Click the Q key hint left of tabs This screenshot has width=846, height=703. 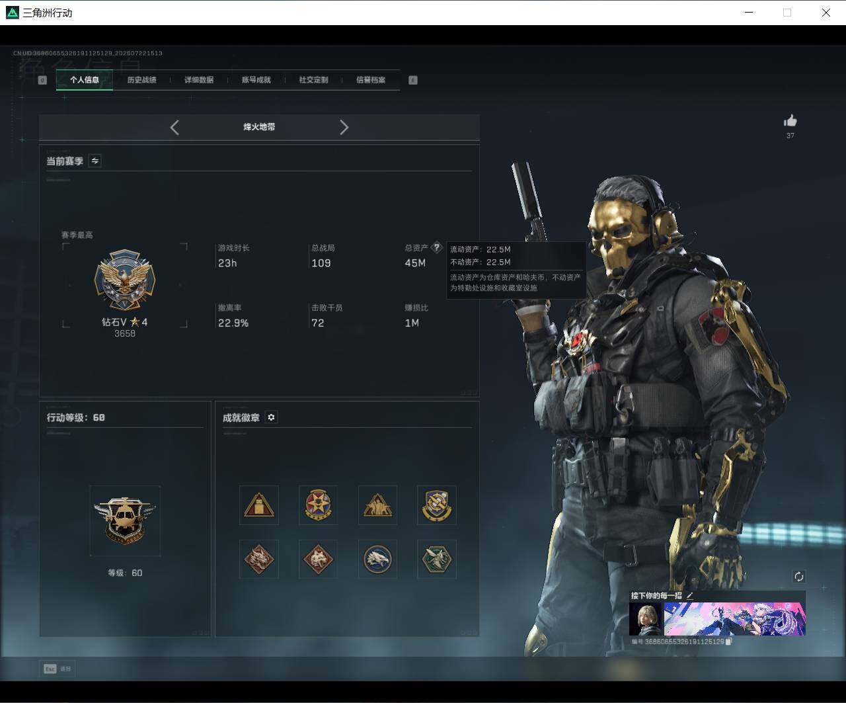[42, 80]
